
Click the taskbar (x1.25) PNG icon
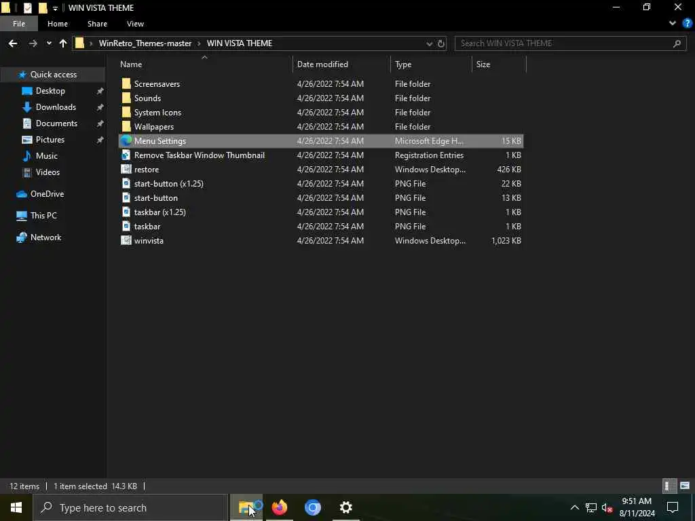point(126,212)
